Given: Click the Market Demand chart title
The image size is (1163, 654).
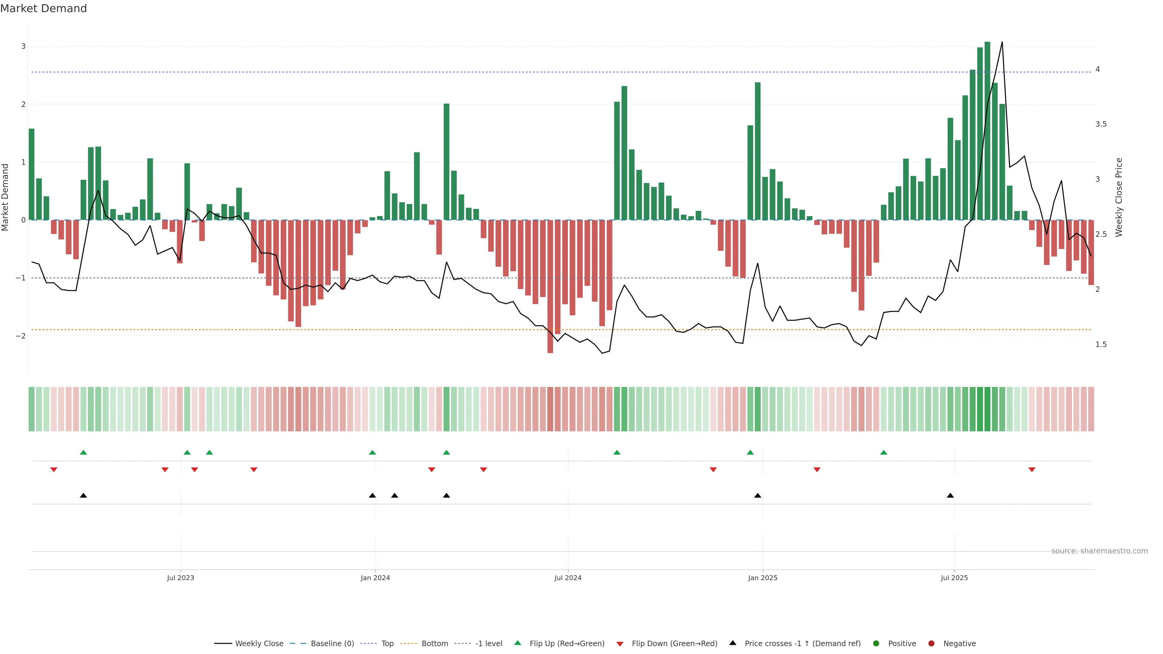Looking at the screenshot, I should (43, 8).
